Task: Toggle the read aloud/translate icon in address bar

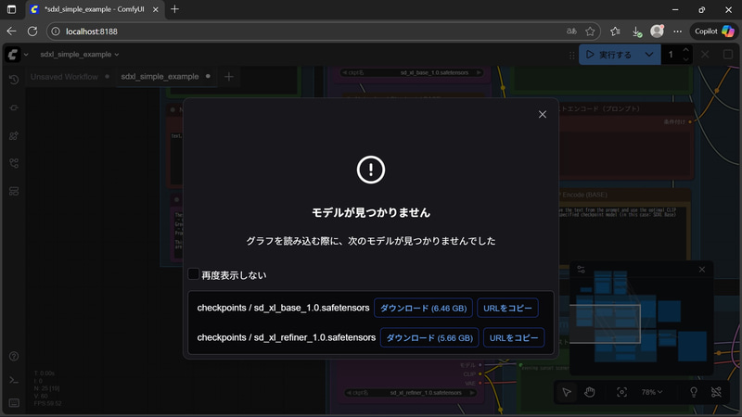Action: click(571, 32)
